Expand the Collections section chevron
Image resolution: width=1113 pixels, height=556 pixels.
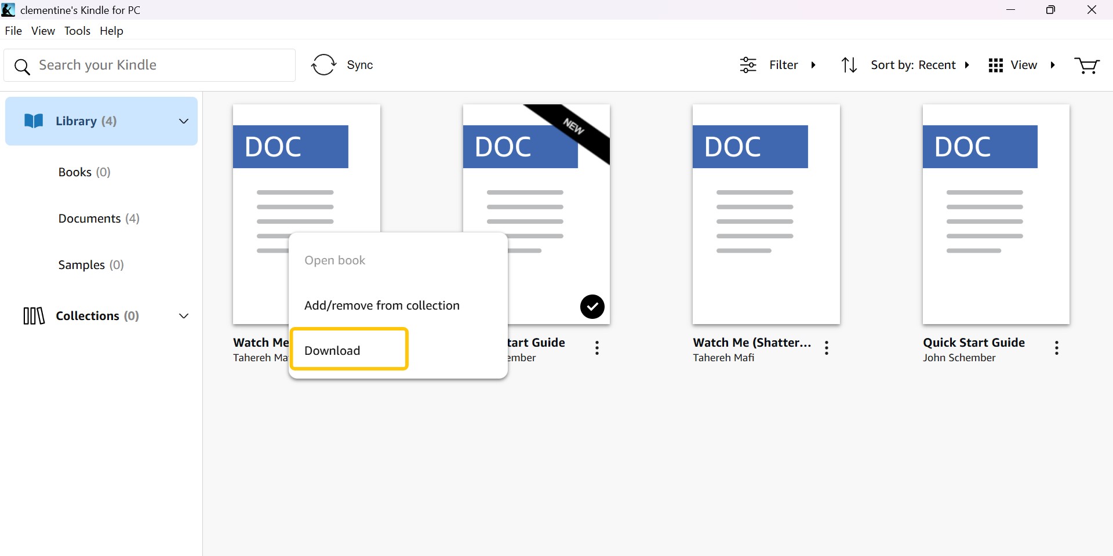click(183, 316)
